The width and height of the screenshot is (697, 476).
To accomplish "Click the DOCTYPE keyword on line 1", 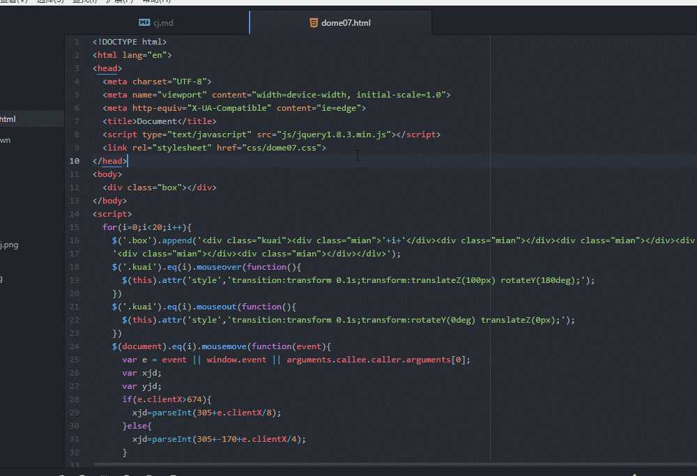I will point(120,42).
